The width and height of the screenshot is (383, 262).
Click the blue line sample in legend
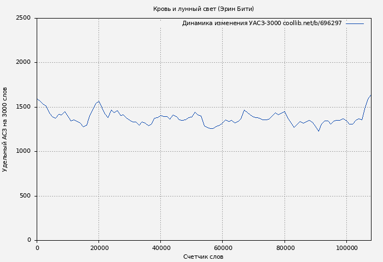click(355, 23)
